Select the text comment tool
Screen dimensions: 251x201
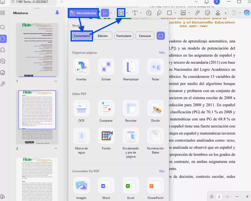click(135, 13)
